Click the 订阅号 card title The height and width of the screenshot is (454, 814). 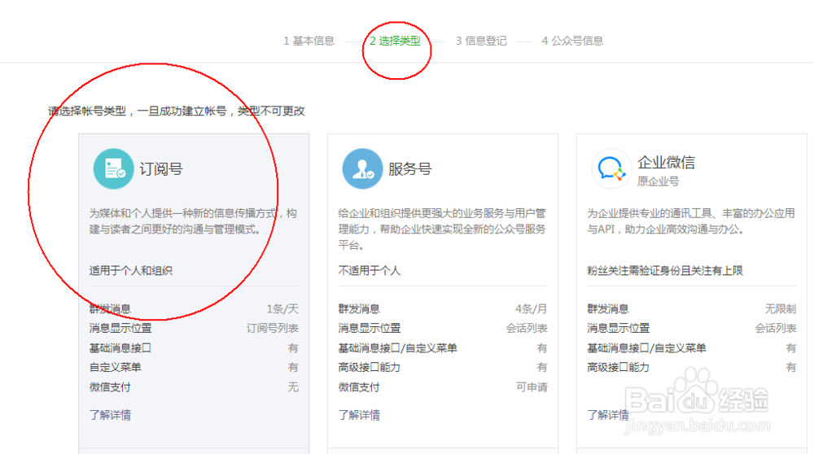point(161,168)
